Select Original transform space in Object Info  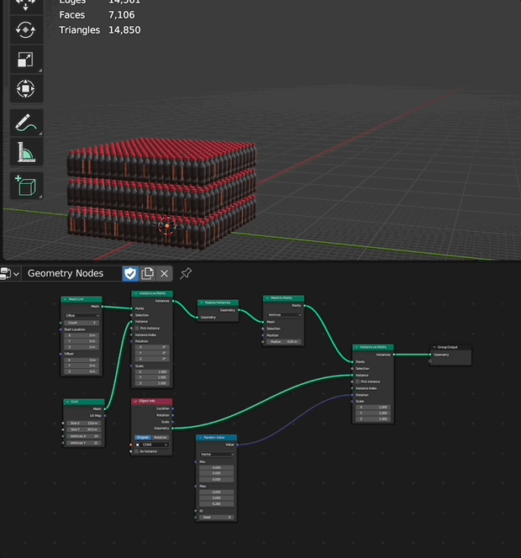tap(143, 437)
